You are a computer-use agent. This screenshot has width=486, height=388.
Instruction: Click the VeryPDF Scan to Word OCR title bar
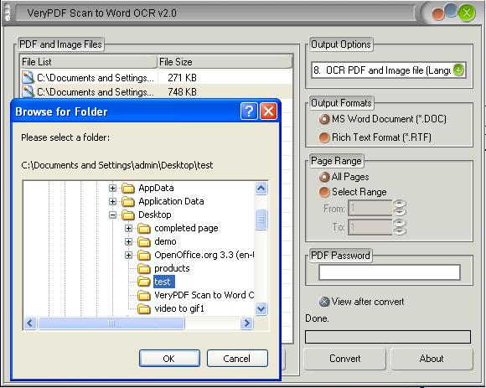[x=215, y=13]
